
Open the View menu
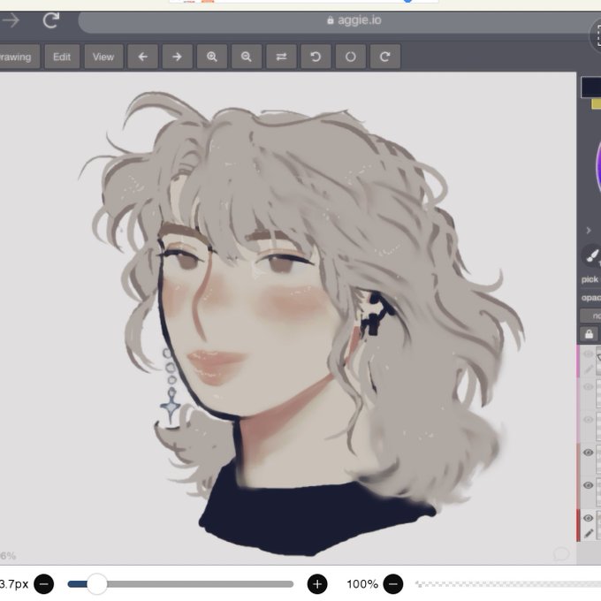103,57
